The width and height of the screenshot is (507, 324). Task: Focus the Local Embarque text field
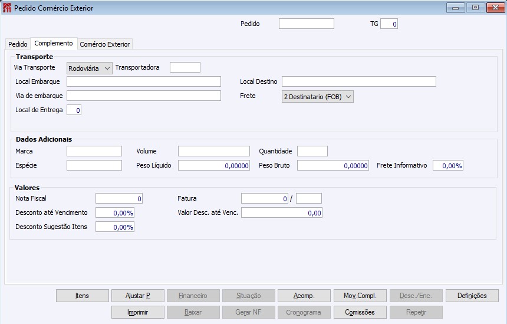point(144,81)
